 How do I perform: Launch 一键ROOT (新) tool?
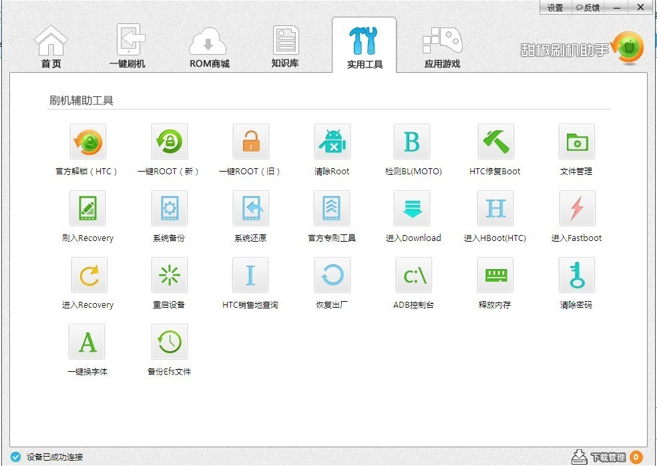[x=170, y=142]
